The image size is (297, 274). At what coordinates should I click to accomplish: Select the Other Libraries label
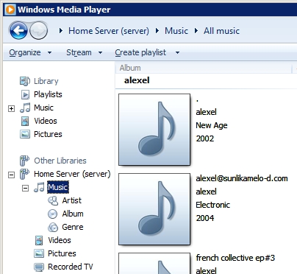(60, 161)
